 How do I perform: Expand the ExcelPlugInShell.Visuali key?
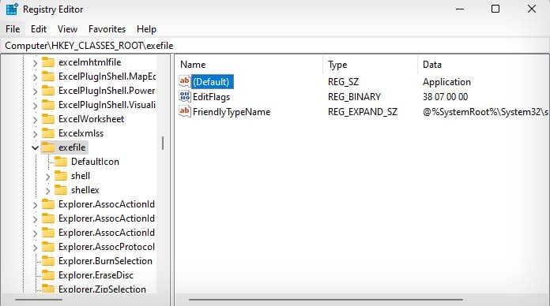click(x=35, y=106)
